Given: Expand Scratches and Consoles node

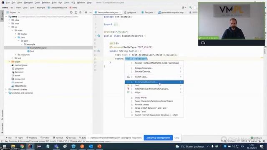Looking at the screenshot, I should tap(6, 93).
